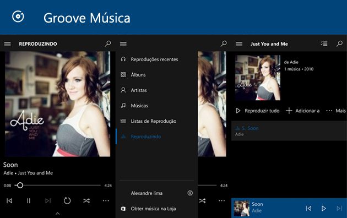Click the Álbuns disc icon

(x=123, y=75)
